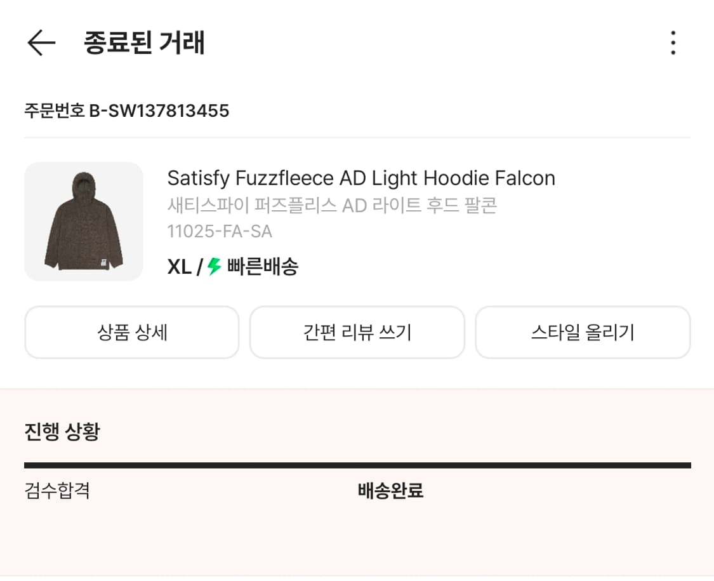Click the back arrow to return

pos(39,43)
